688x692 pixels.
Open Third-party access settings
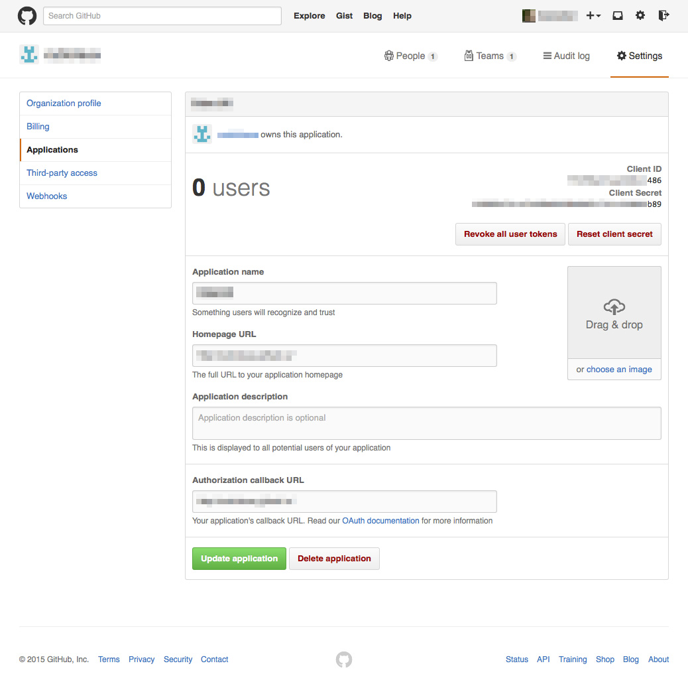coord(62,173)
